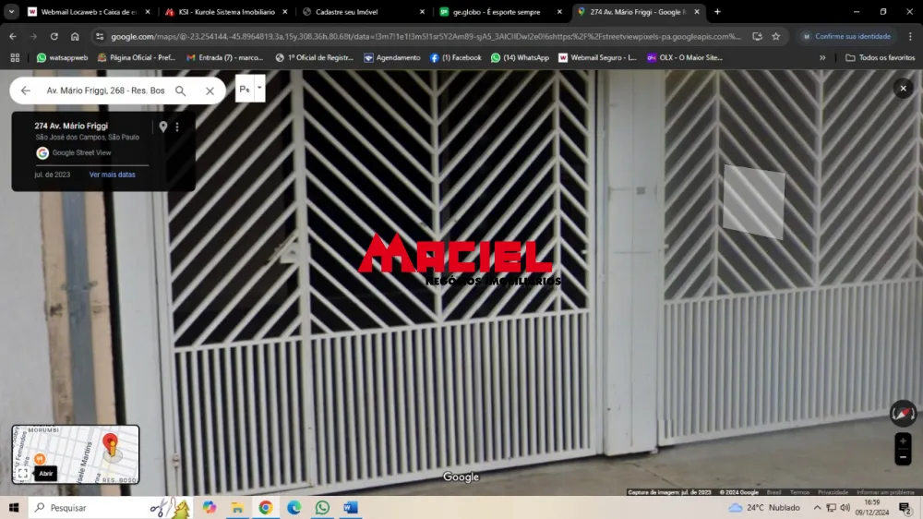The width and height of the screenshot is (923, 519).
Task: Open WhatsApp from the Windows taskbar
Action: point(322,508)
